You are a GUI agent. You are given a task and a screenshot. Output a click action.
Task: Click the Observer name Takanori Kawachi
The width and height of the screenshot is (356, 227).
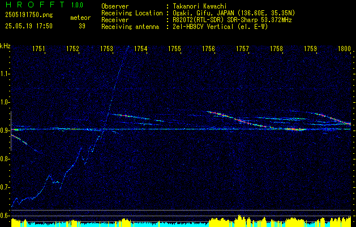click(200, 6)
